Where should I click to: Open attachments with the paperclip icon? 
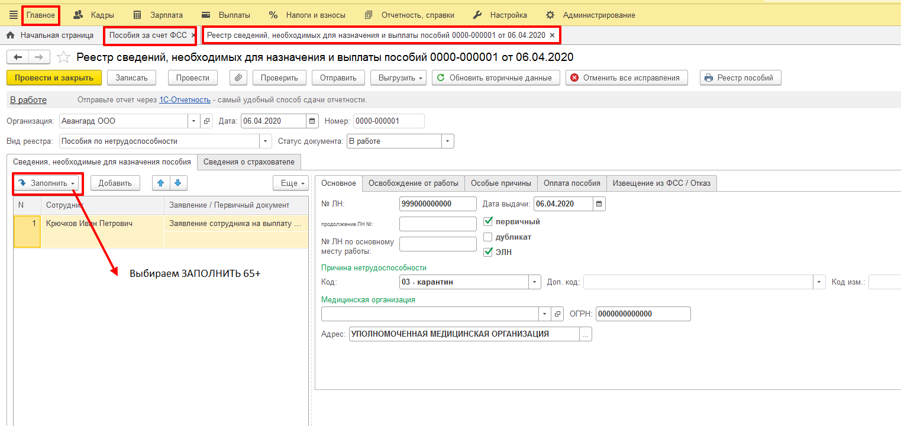pyautogui.click(x=237, y=78)
